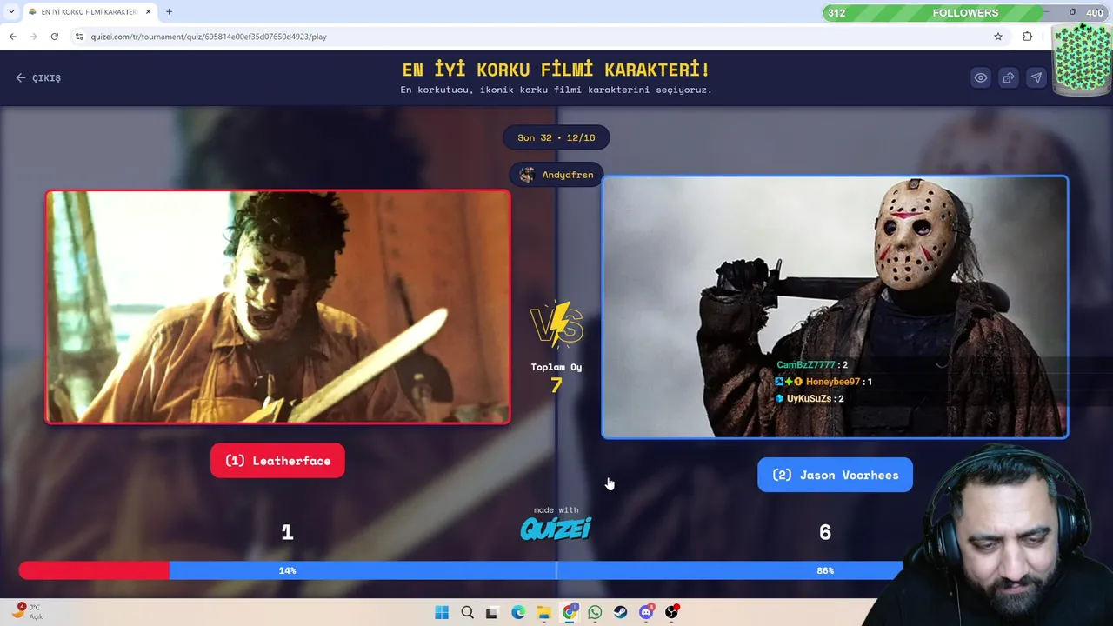
Task: Click the Quizei logo
Action: 556,527
